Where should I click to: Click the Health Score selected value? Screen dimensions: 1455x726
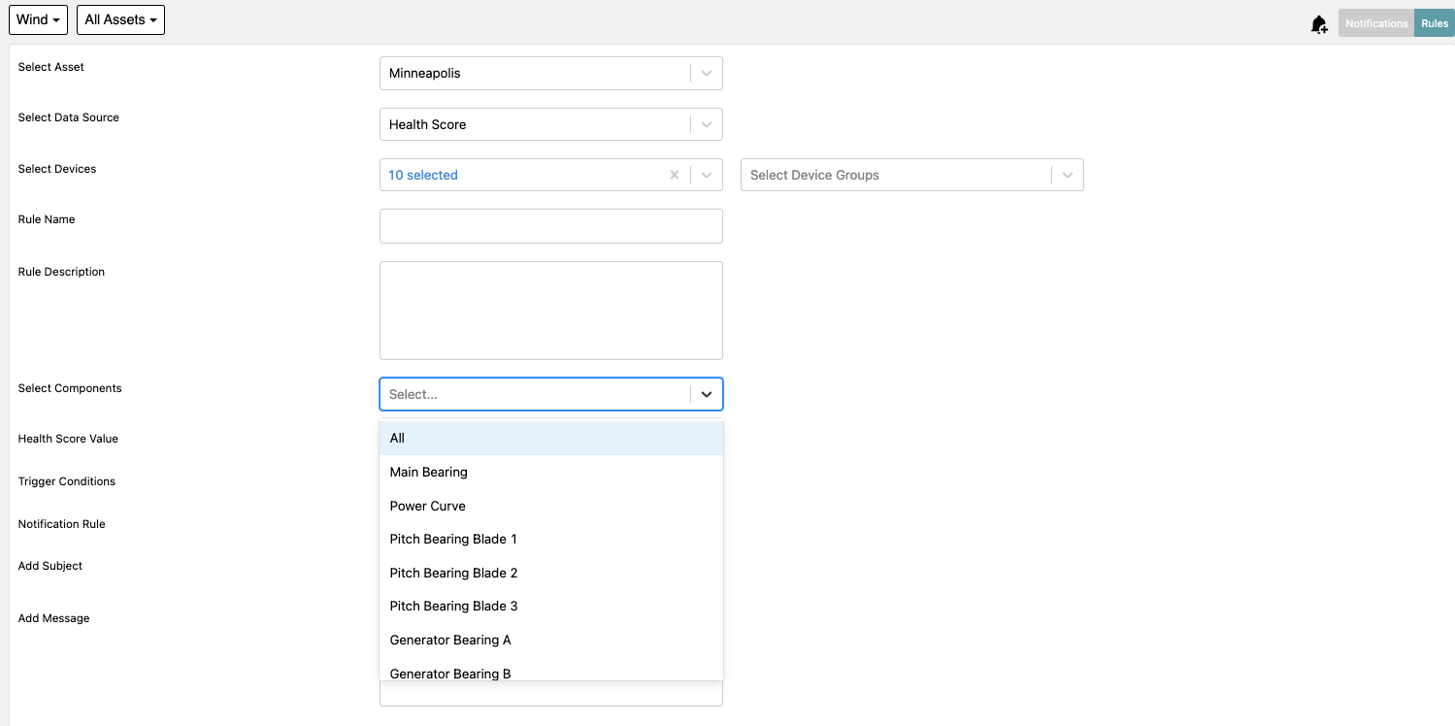coord(428,124)
